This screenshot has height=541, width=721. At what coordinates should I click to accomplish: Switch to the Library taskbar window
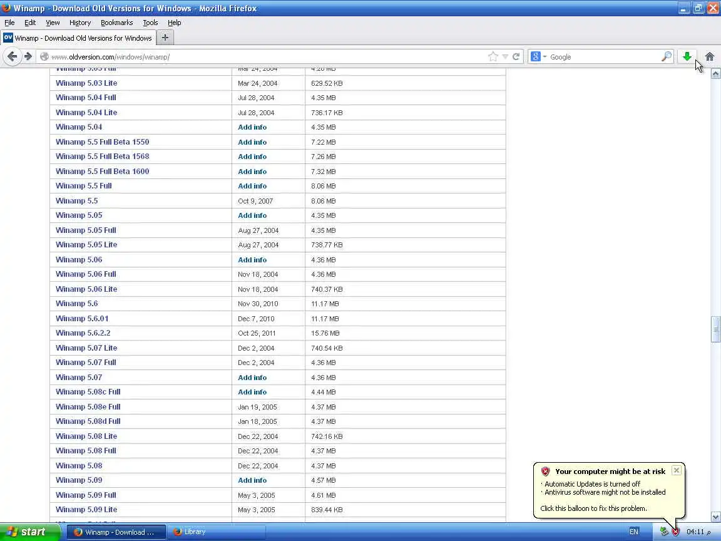coord(216,532)
